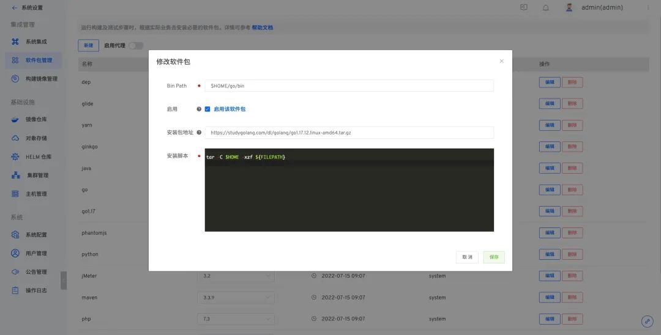Click the clock icon in php row
661x335 pixels.
coord(313,319)
